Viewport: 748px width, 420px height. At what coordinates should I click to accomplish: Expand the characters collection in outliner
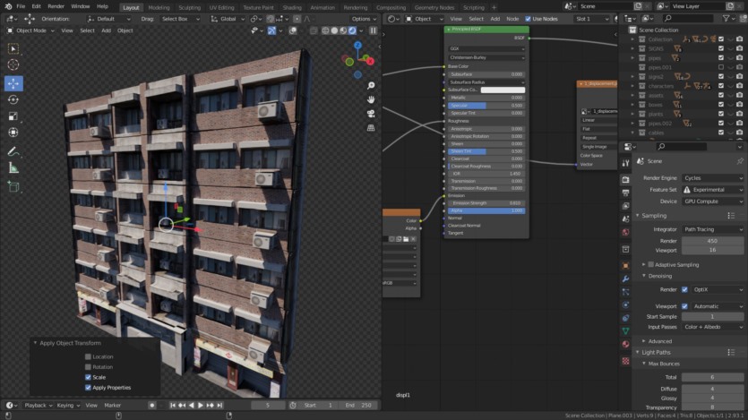(632, 86)
